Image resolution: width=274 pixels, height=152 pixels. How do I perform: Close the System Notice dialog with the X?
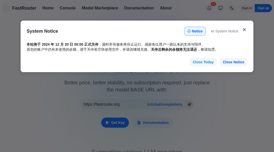pos(244,30)
